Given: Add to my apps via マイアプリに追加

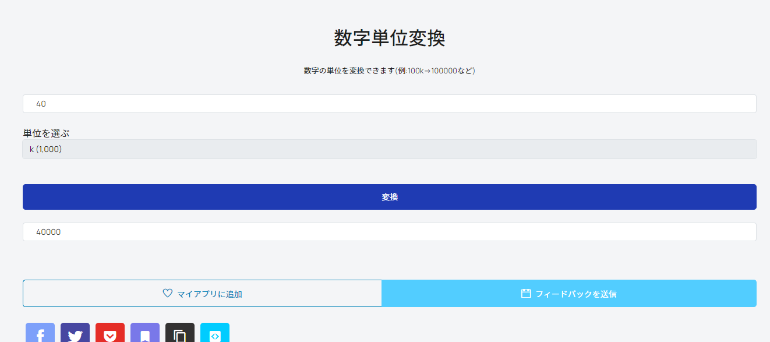Looking at the screenshot, I should [x=202, y=293].
